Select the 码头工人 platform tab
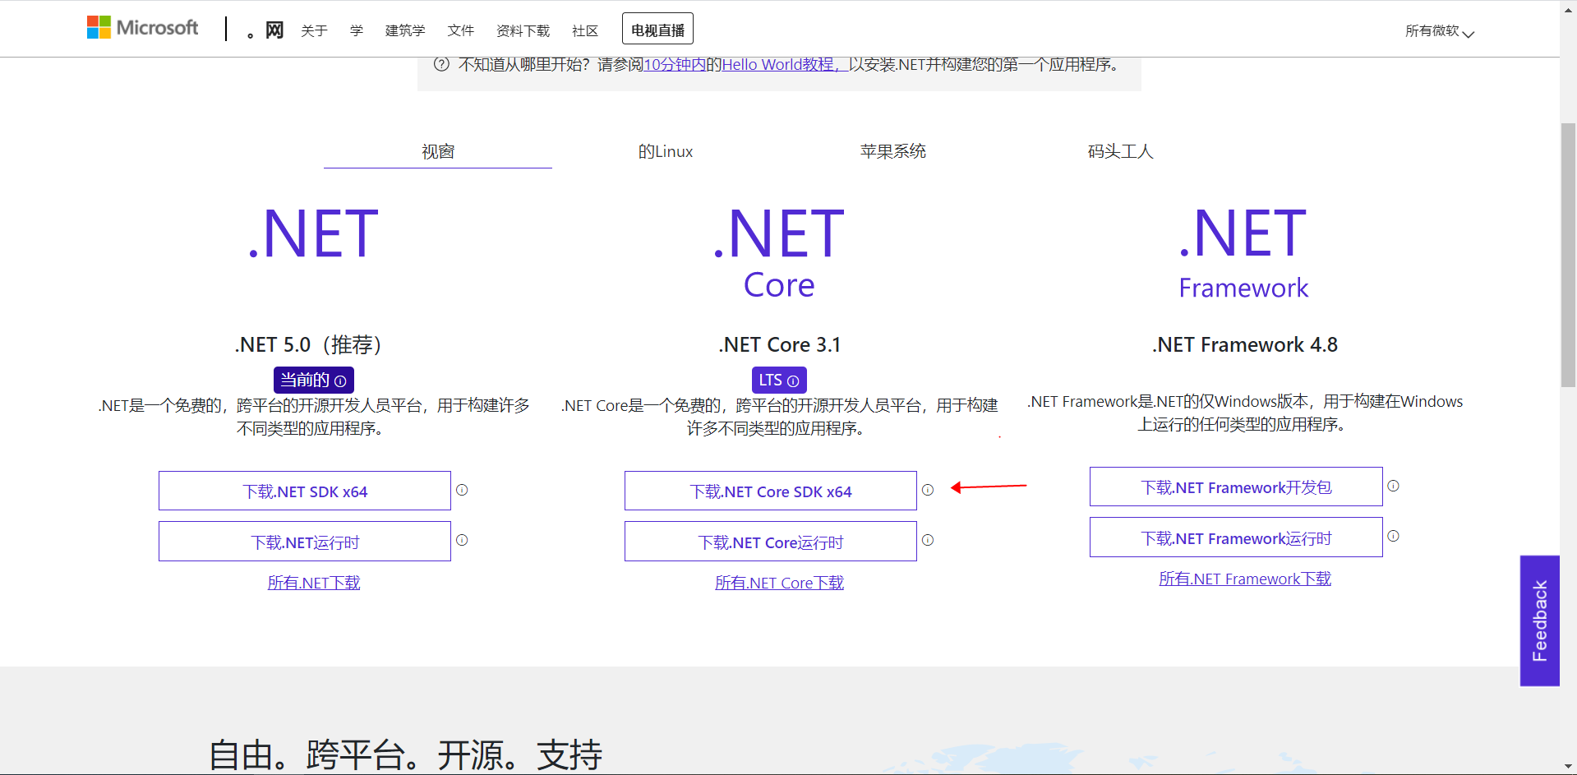Image resolution: width=1577 pixels, height=775 pixels. tap(1119, 151)
